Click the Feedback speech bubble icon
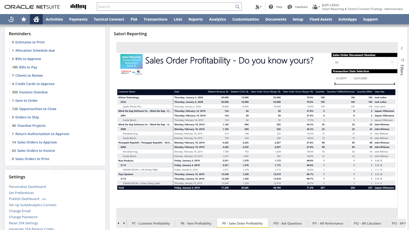Viewport: 409px width, 230px height. pyautogui.click(x=290, y=7)
